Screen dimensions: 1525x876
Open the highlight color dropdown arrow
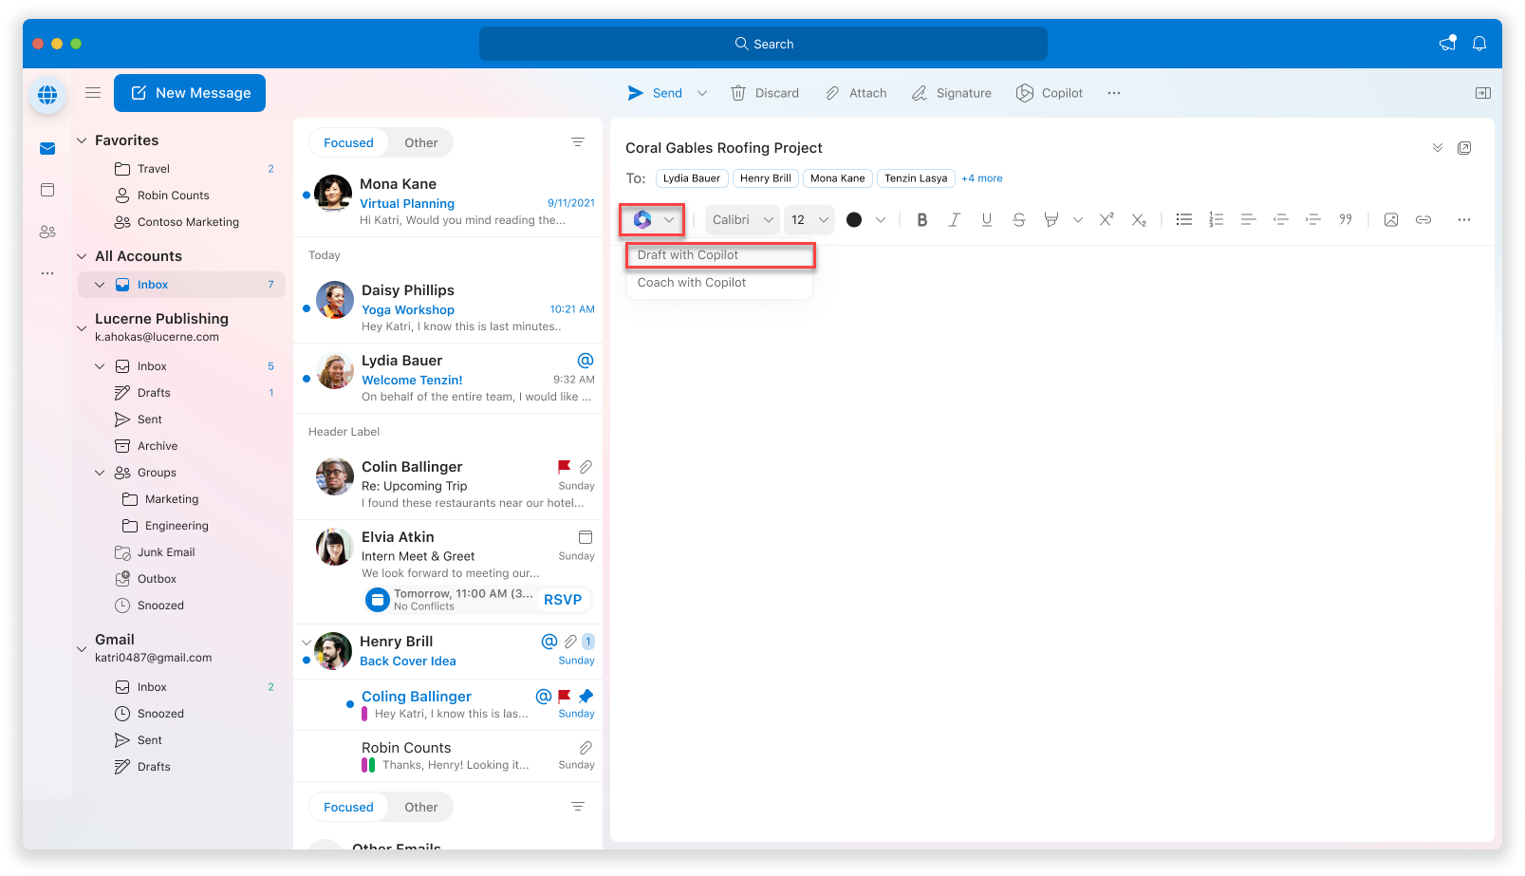1078,220
